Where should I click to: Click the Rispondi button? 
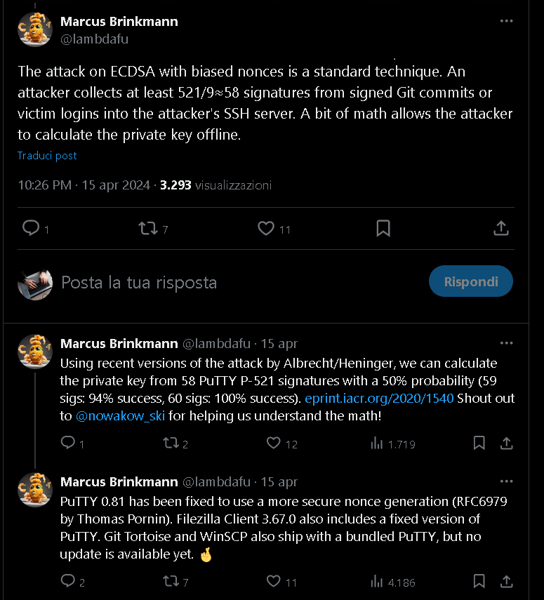point(470,281)
